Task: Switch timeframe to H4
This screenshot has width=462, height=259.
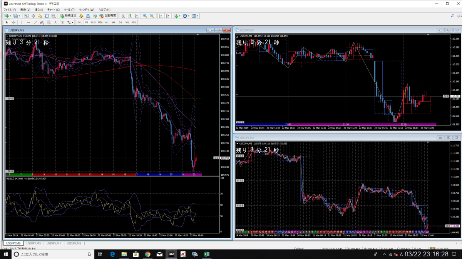Action: 114,22
